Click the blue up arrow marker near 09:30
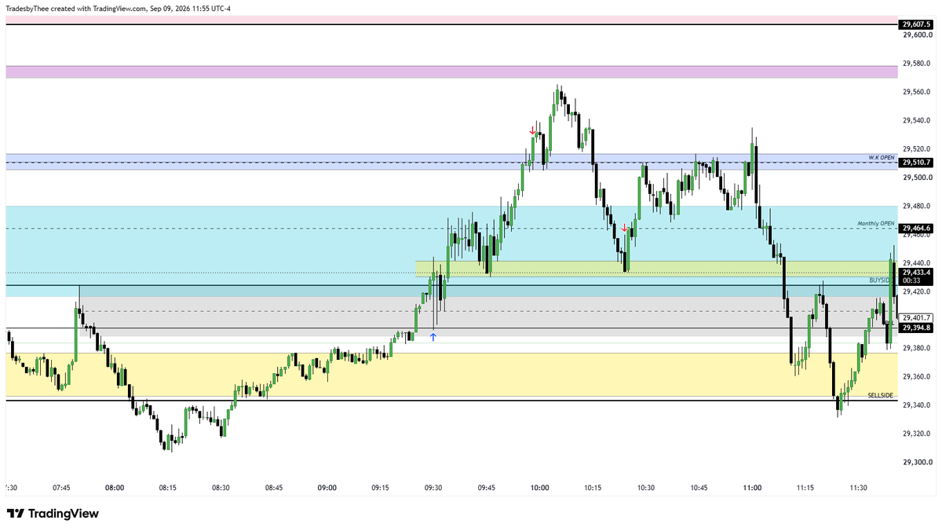Viewport: 942px width, 531px height. [x=433, y=337]
